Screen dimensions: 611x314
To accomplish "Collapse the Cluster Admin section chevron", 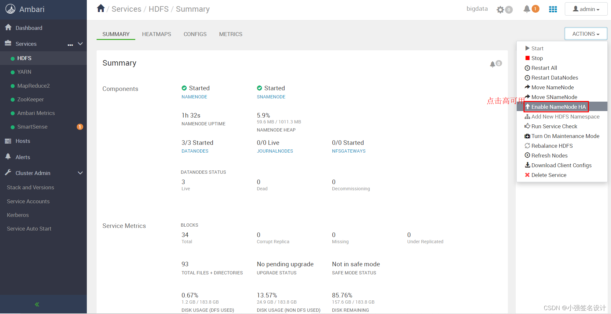I will click(x=80, y=173).
